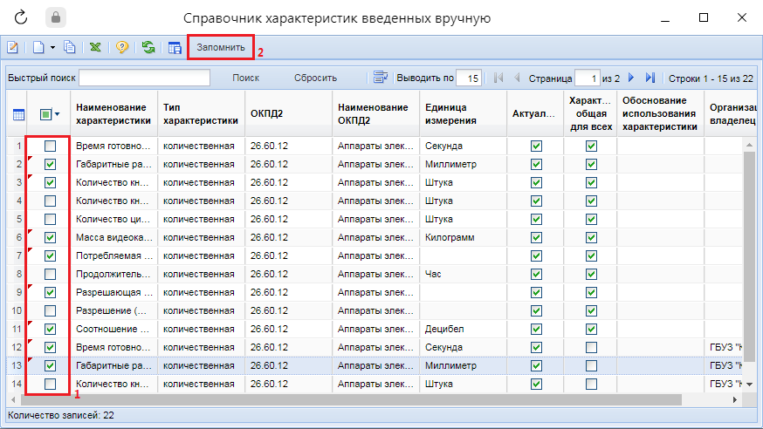
Task: Click the table layout toolbar icon
Action: [x=175, y=48]
